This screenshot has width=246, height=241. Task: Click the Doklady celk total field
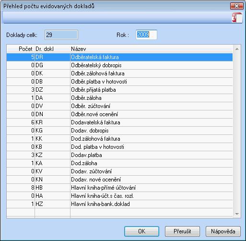pyautogui.click(x=61, y=35)
